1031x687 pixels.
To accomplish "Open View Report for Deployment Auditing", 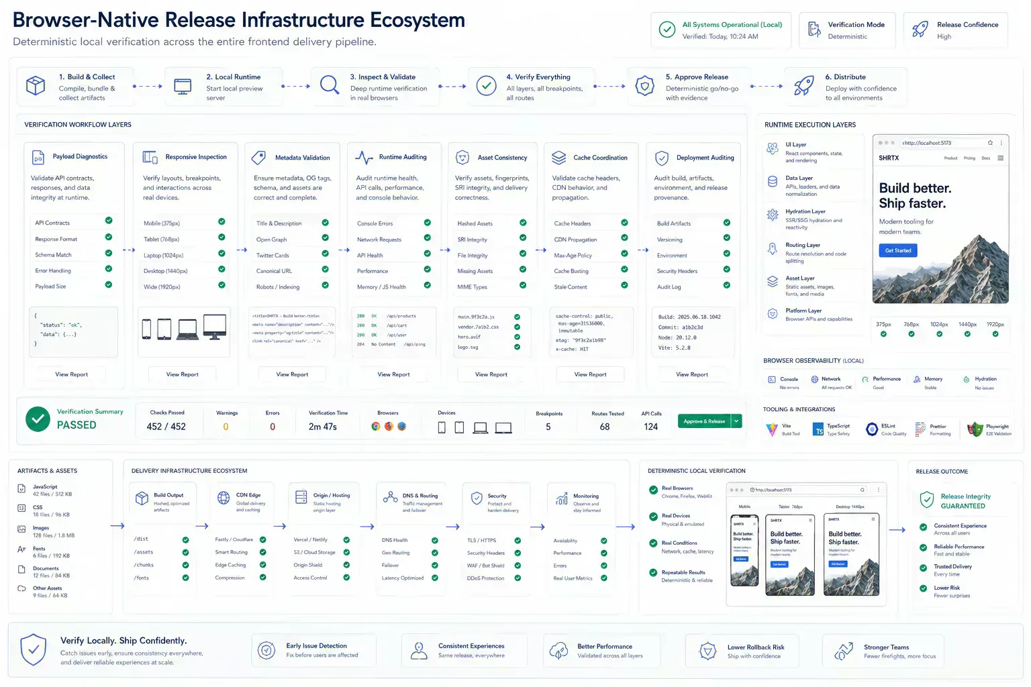I will pos(691,374).
